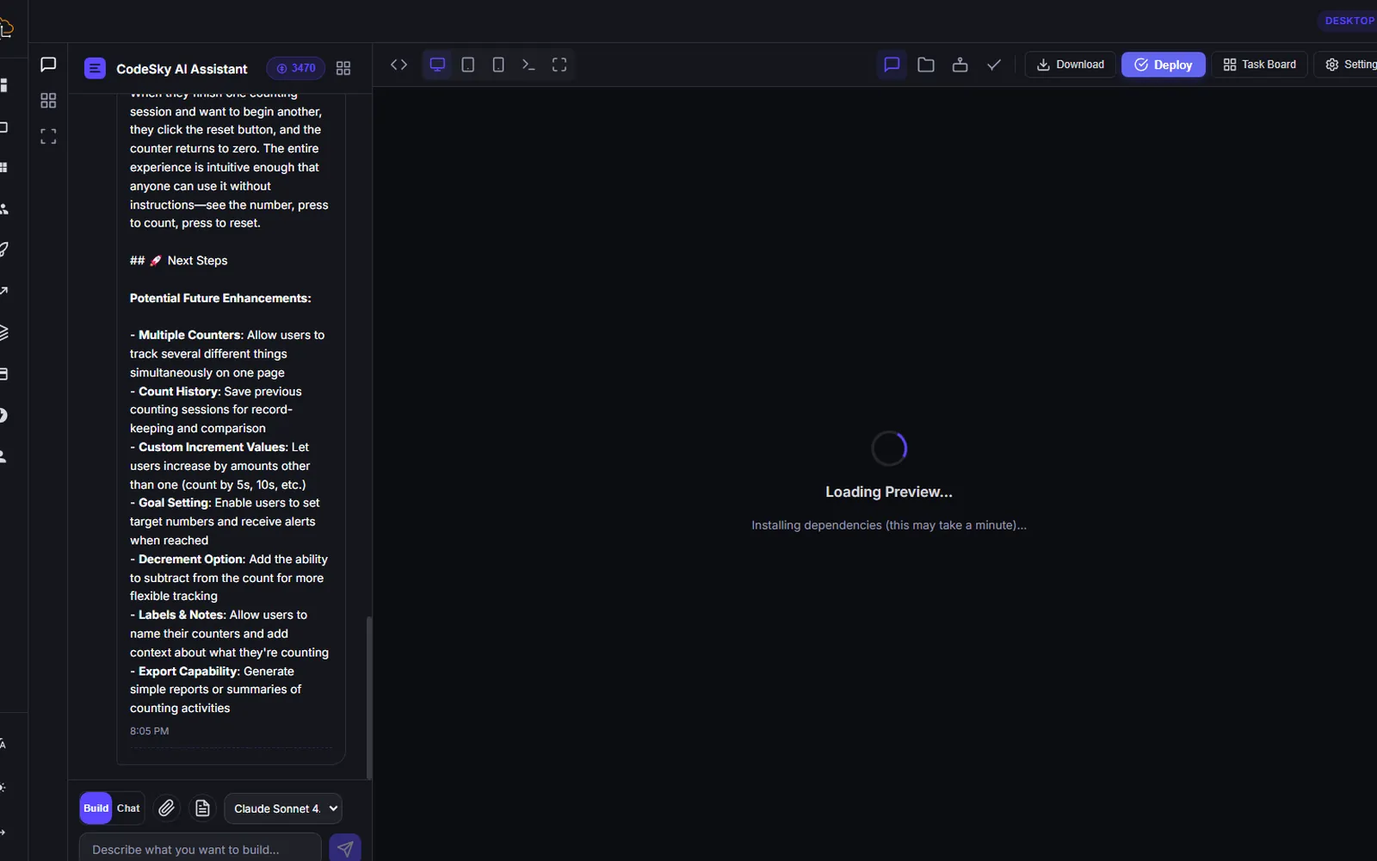Image resolution: width=1377 pixels, height=861 pixels.
Task: Click the 'Potential Future Enhancements:' text
Action: pyautogui.click(x=220, y=298)
